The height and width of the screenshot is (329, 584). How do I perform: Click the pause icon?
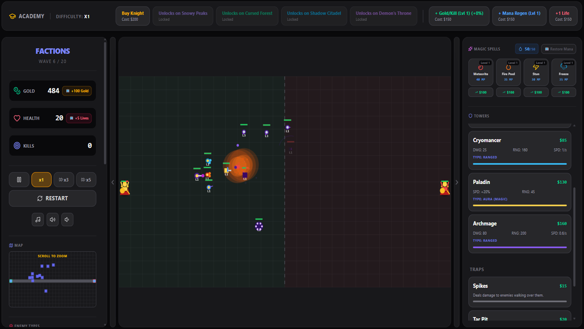[19, 180]
